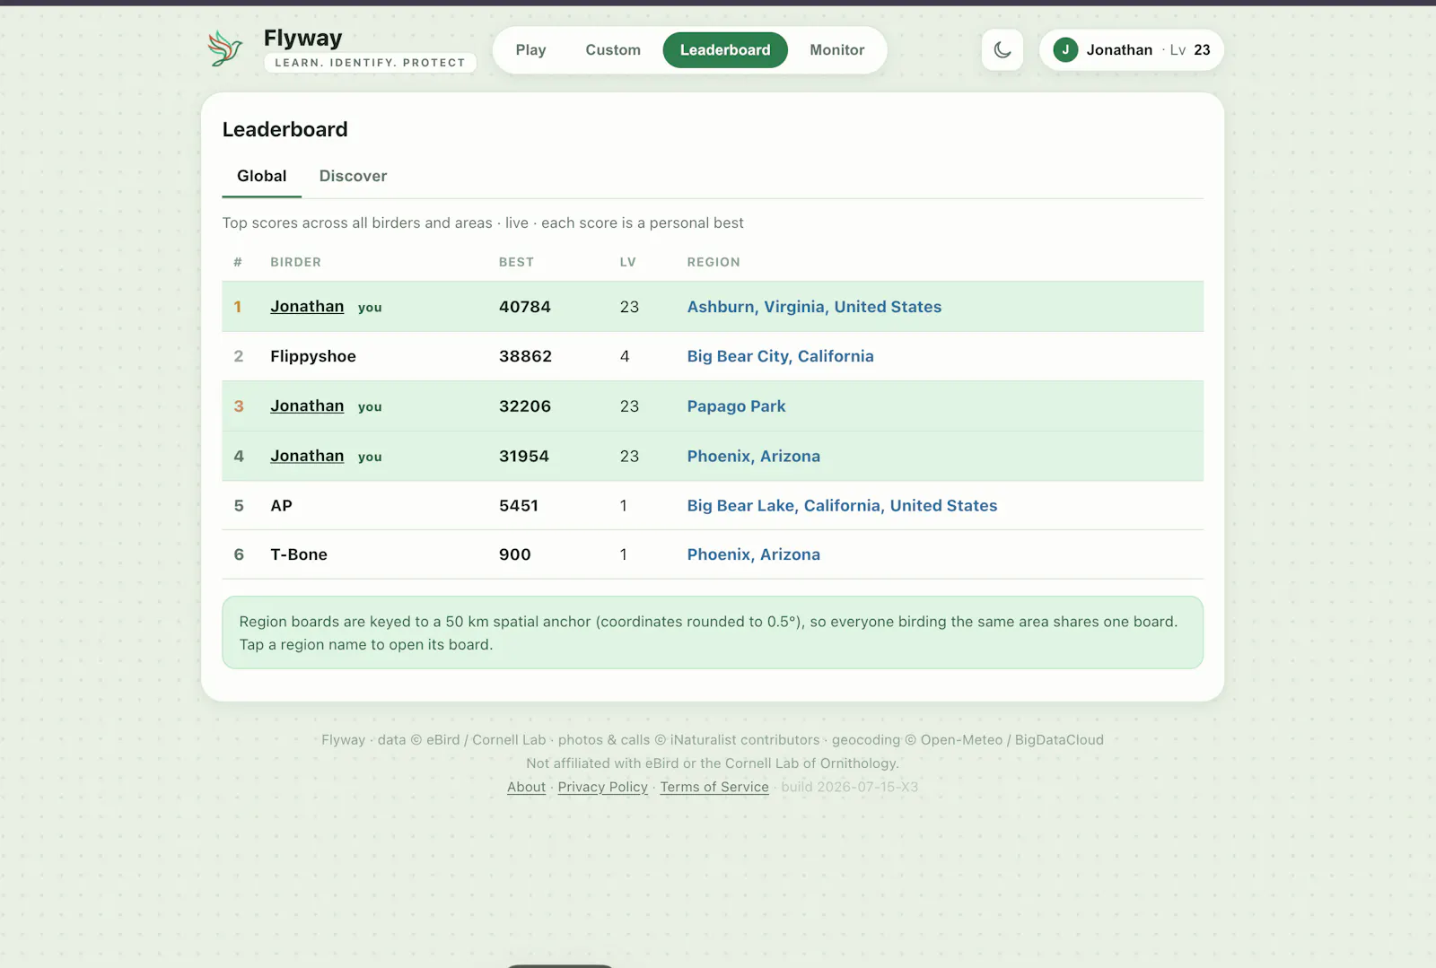Viewport: 1436px width, 968px height.
Task: Click the "Top scores across all birders" subtitle
Action: (483, 222)
